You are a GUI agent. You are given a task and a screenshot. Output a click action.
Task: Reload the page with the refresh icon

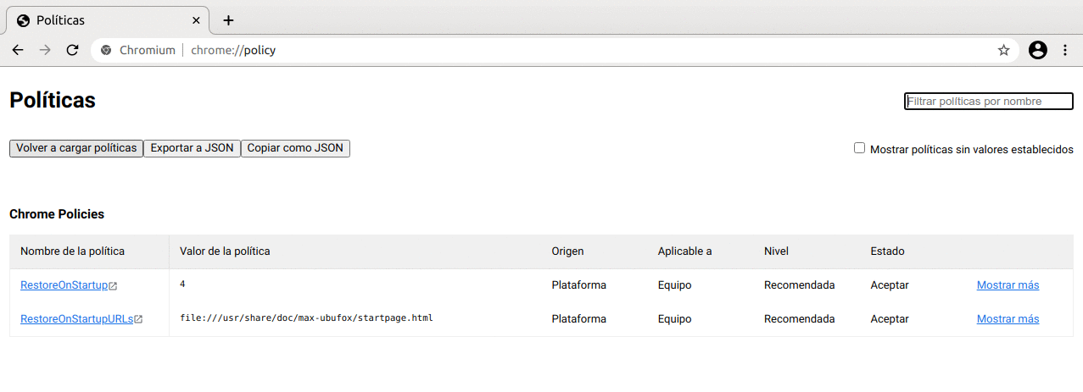click(72, 50)
